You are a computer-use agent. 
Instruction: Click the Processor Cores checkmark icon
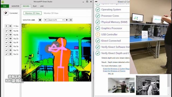98,16
